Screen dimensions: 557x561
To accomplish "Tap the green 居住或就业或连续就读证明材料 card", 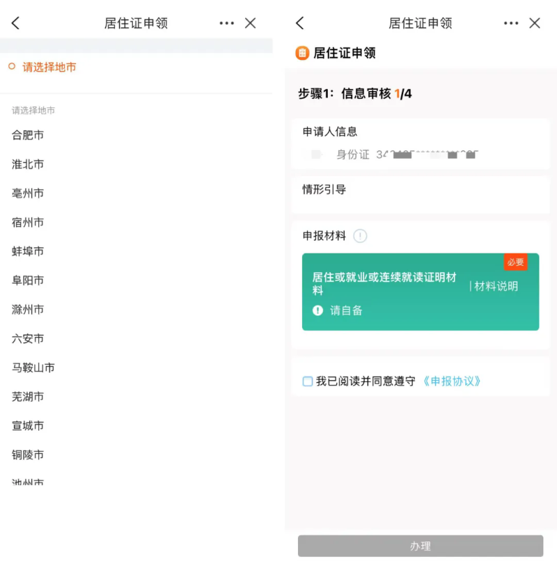I will pos(390,292).
